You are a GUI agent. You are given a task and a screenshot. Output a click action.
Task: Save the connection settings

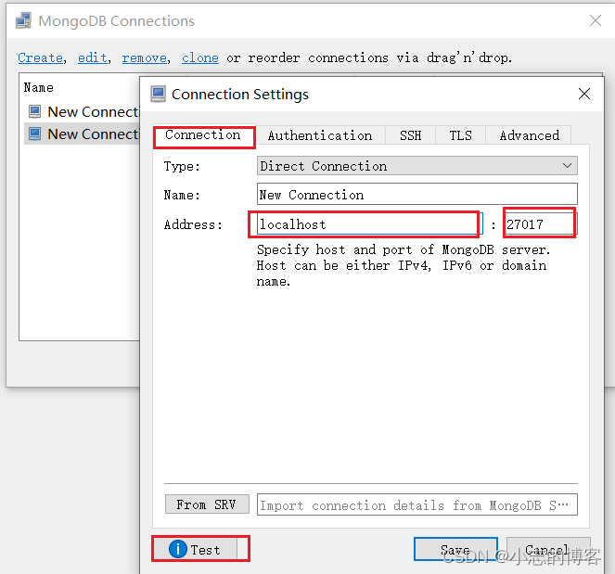tap(455, 549)
